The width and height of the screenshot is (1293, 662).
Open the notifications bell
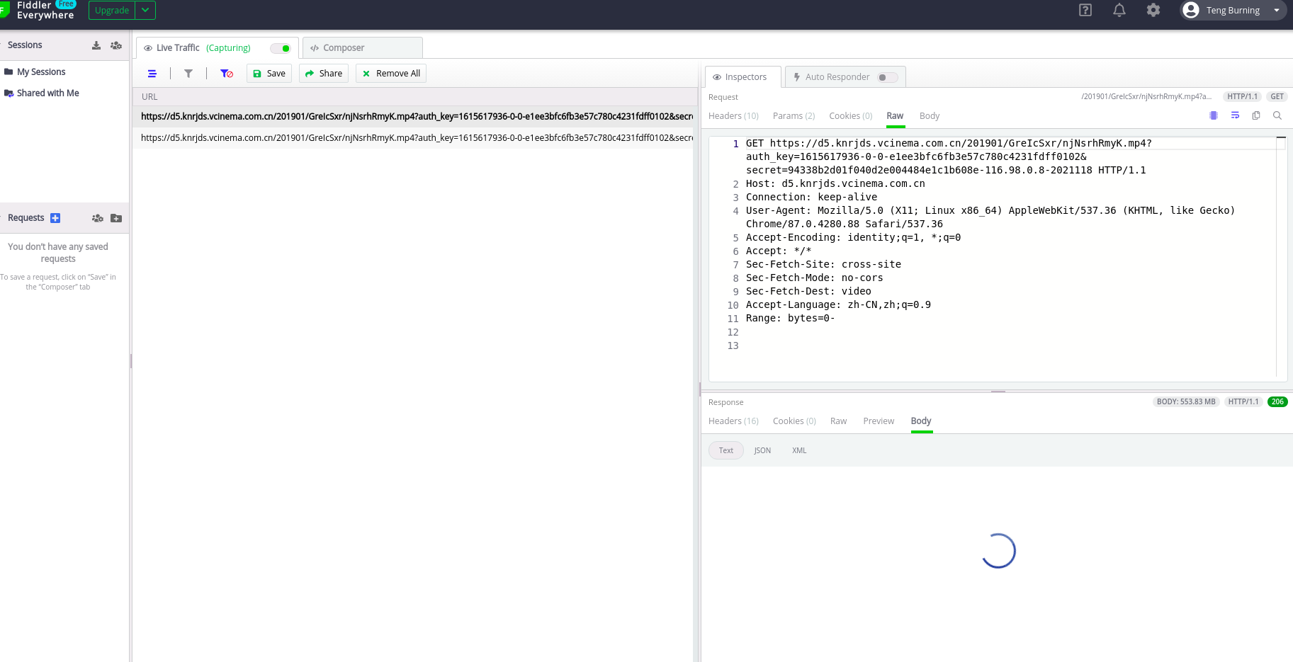1119,10
